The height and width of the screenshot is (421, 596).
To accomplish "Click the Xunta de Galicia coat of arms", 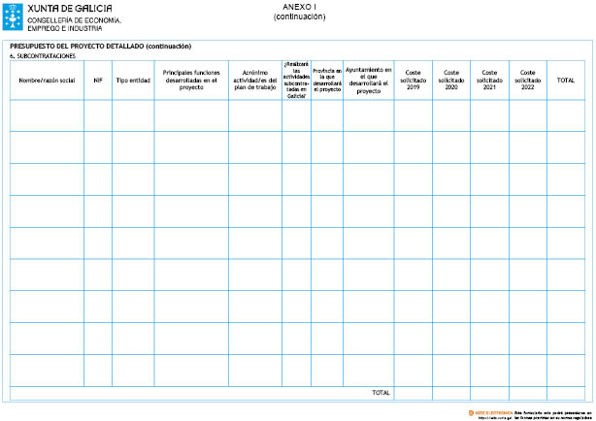I will [14, 16].
